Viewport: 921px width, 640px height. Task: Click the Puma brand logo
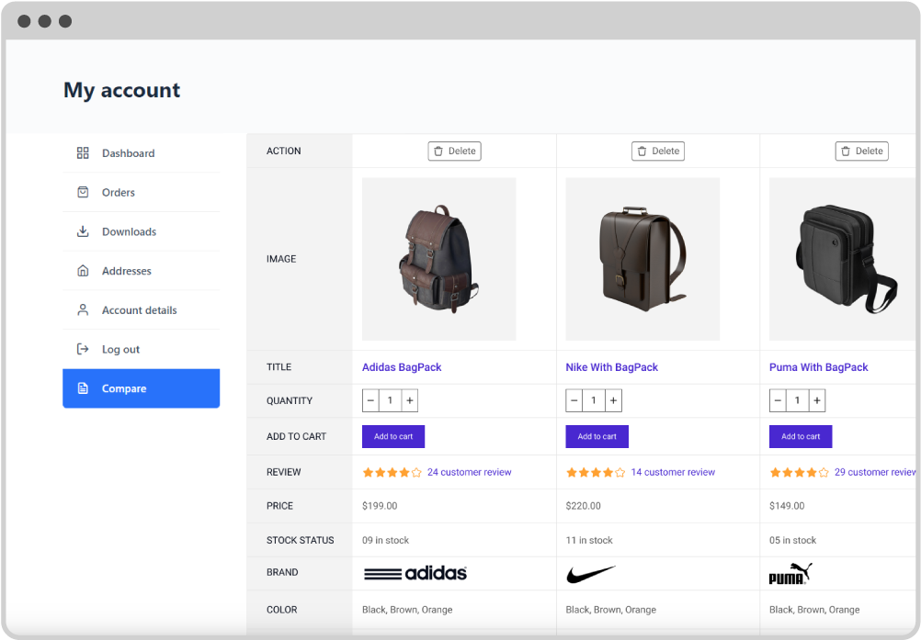(x=790, y=573)
